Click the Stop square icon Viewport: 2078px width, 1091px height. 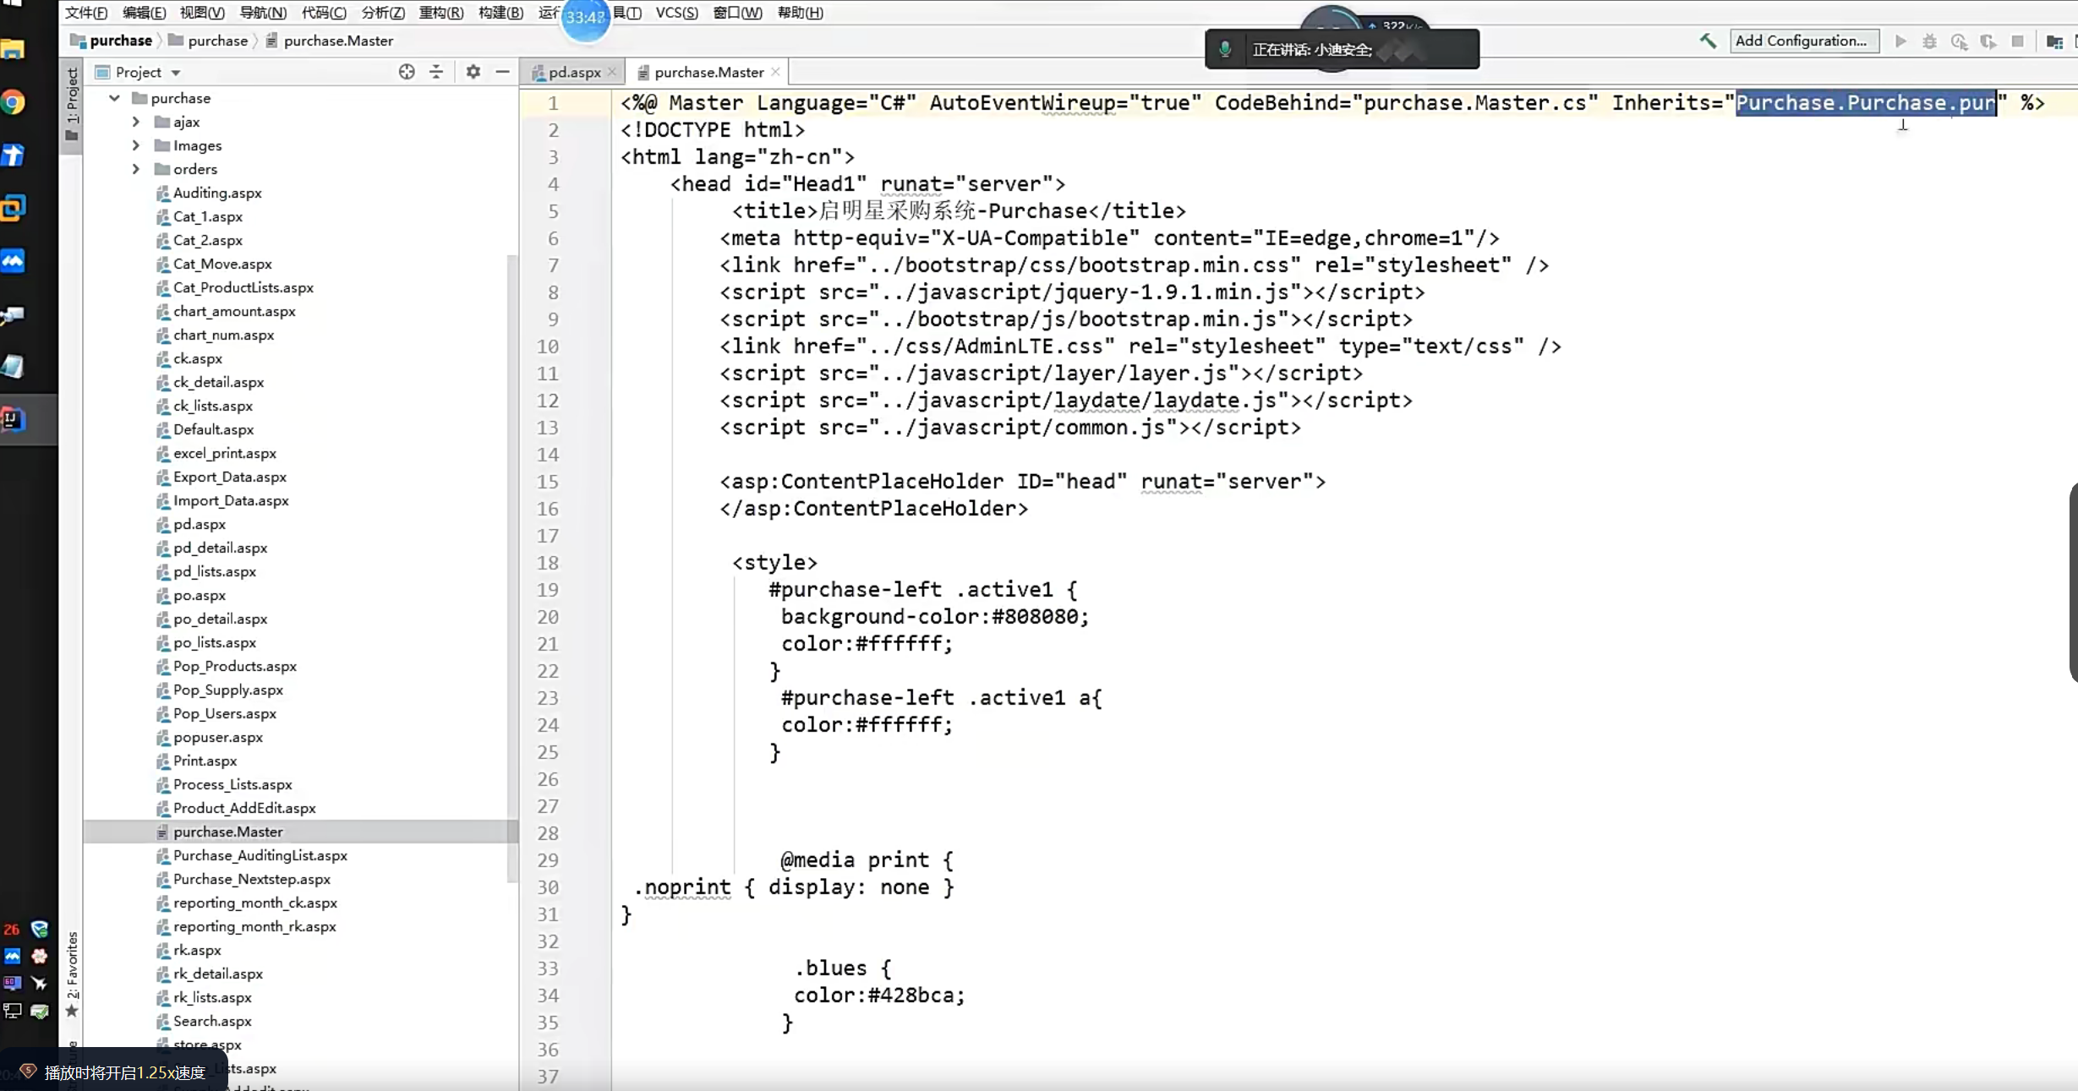click(2017, 41)
